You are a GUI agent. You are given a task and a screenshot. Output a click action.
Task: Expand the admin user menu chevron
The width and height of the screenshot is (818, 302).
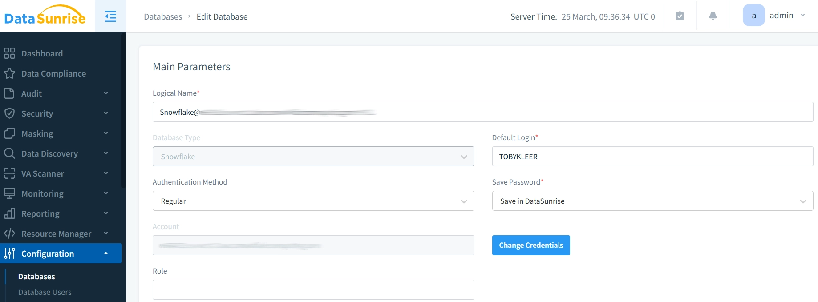click(803, 16)
